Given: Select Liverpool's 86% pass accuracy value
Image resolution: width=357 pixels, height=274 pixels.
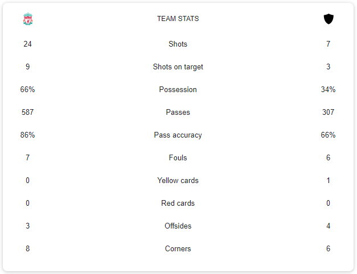Looking at the screenshot, I should click(x=28, y=135).
